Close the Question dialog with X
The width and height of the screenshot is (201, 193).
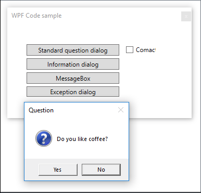[x=121, y=110]
